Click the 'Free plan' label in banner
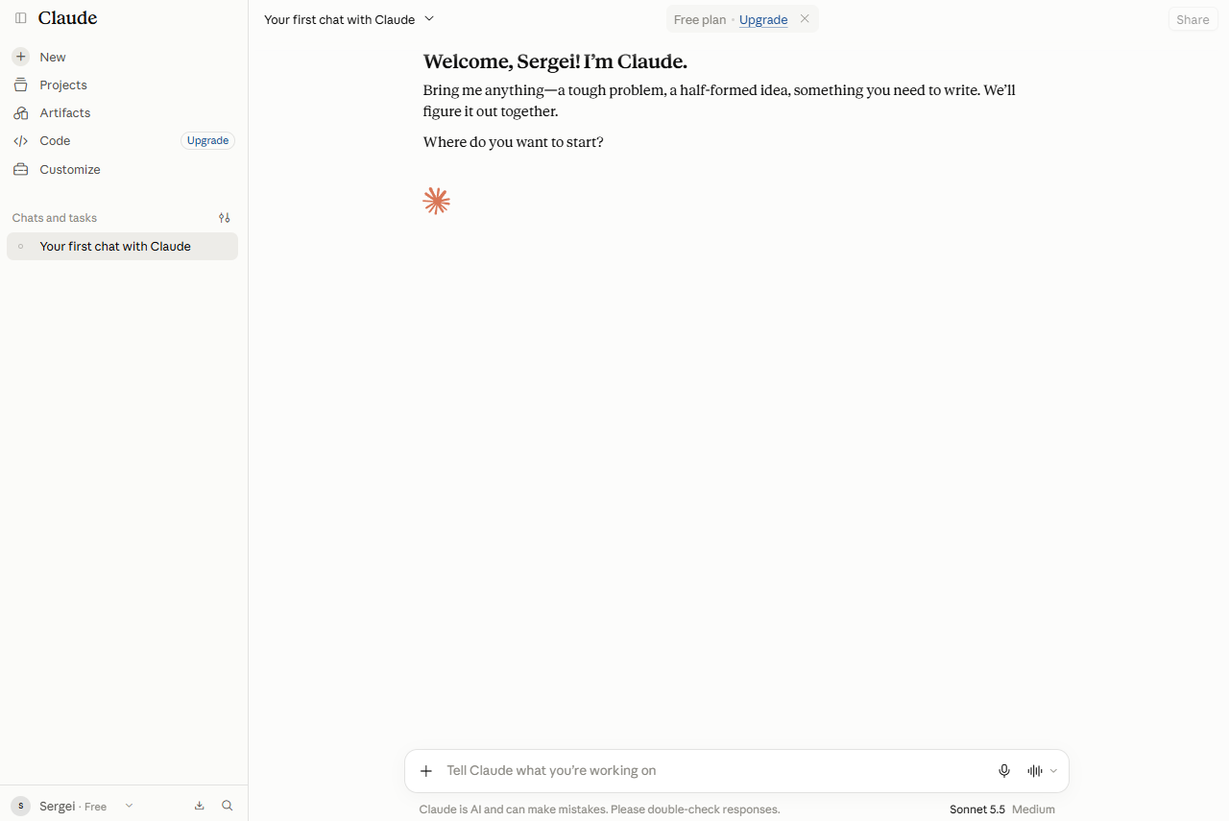Screen dimensions: 1229x821 coord(700,19)
